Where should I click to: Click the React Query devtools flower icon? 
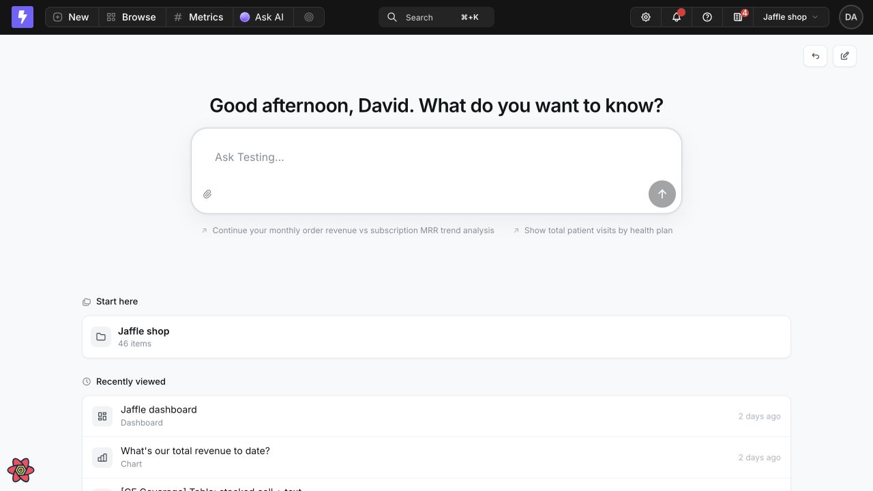click(x=20, y=469)
